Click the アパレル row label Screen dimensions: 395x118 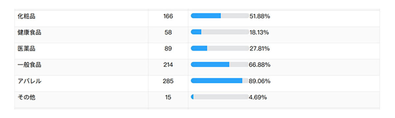[x=29, y=81]
